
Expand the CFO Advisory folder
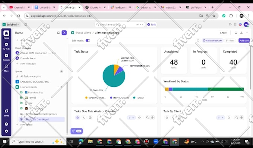pos(21,108)
